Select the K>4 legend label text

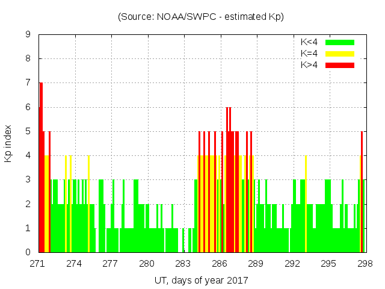click(x=310, y=64)
